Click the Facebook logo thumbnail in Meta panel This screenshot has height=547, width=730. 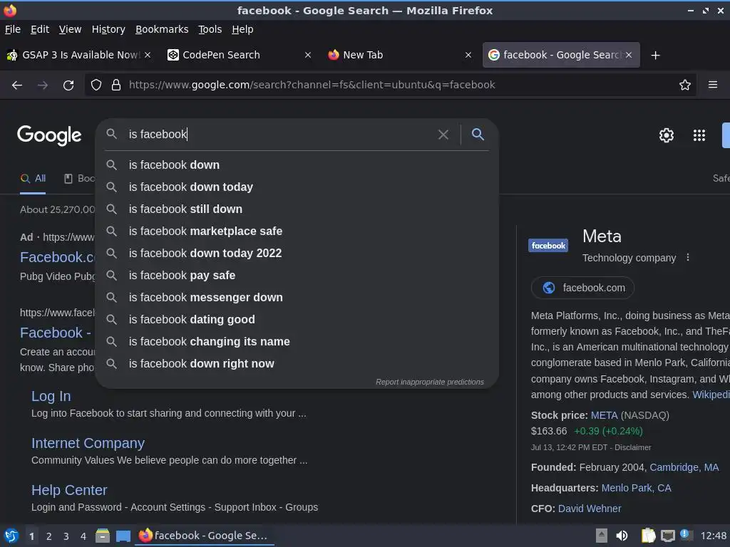tap(548, 246)
